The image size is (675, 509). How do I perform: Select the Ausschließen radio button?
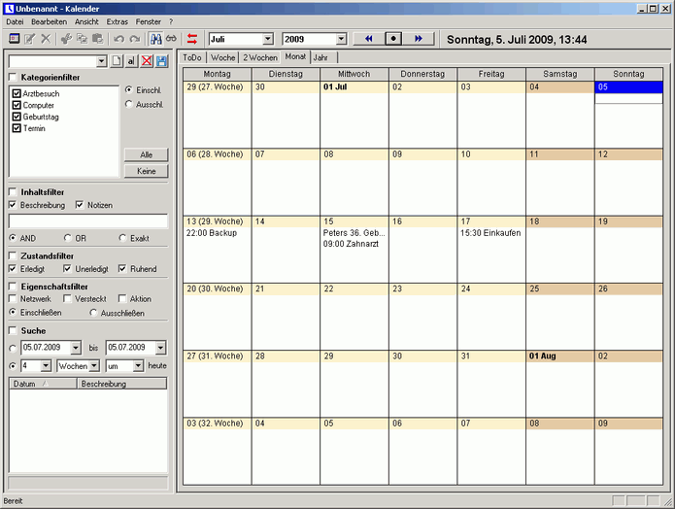pos(93,313)
